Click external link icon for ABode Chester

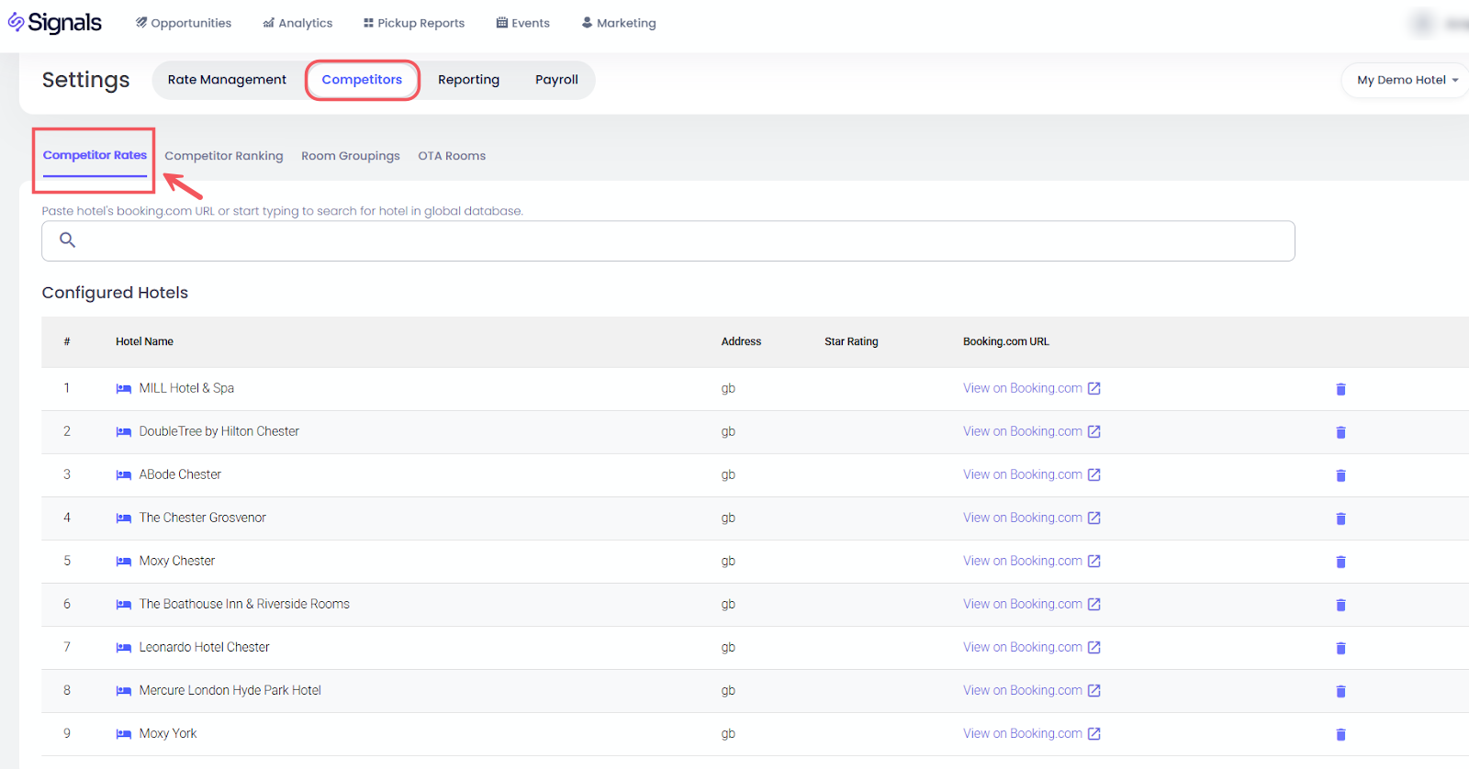coord(1093,474)
